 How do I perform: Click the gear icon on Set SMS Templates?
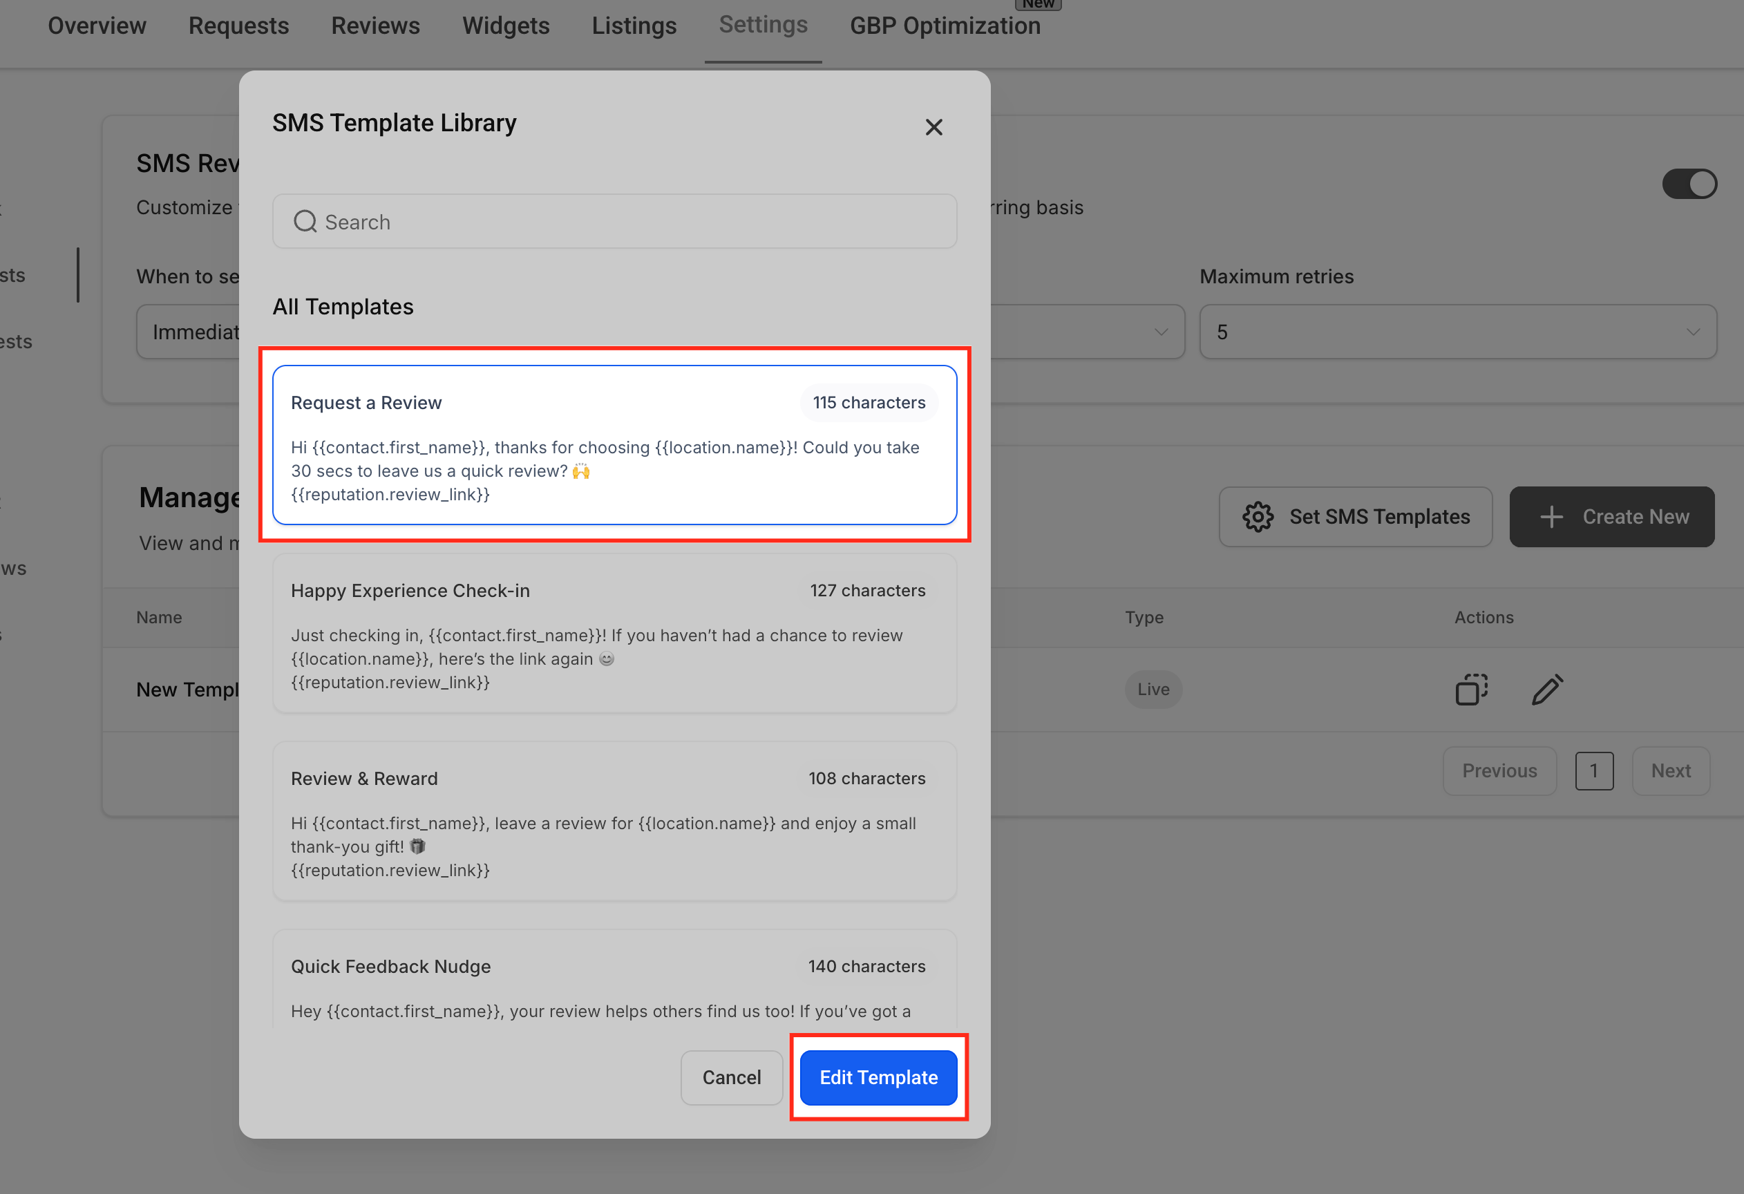[x=1258, y=516]
